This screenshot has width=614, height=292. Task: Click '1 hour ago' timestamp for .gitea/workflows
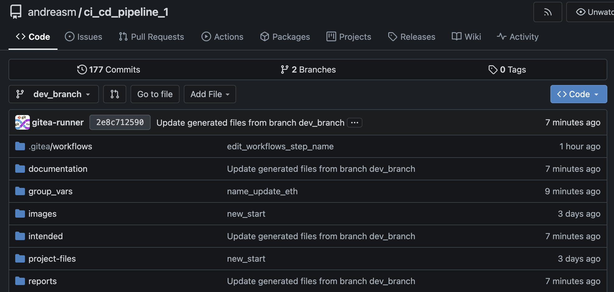[580, 146]
